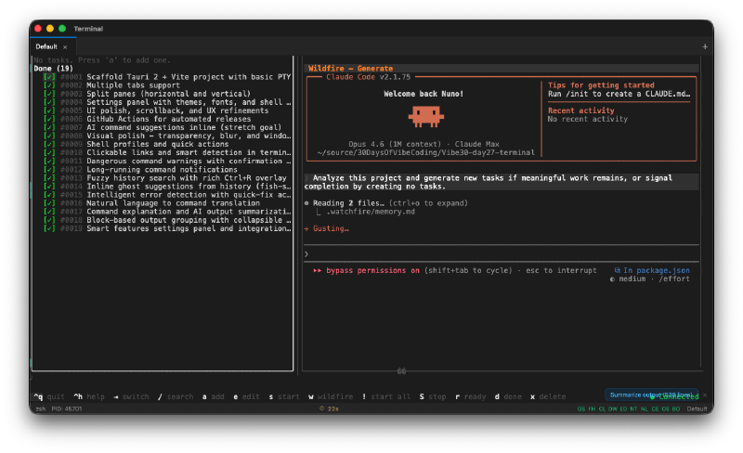Open a new terminal tab with plus icon
Viewport: 743px width, 453px height.
click(x=705, y=46)
